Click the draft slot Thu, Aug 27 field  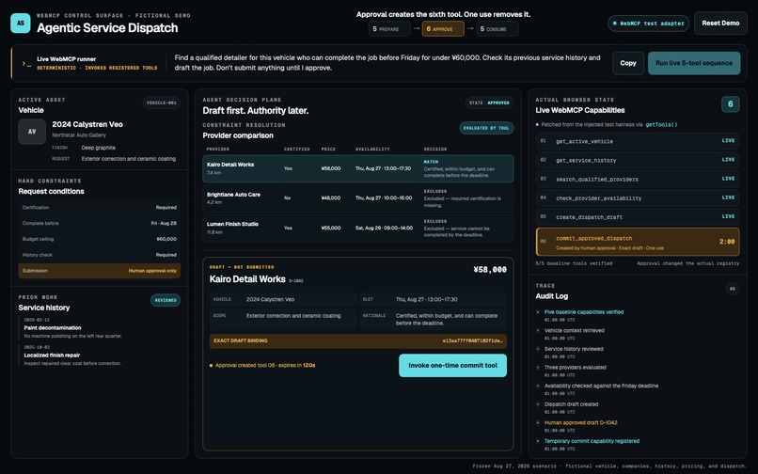point(433,299)
